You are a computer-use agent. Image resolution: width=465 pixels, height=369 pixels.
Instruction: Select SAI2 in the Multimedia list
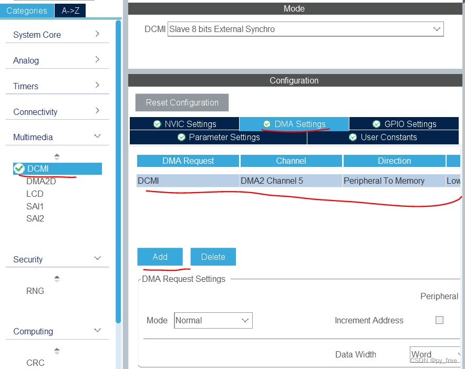coord(35,218)
